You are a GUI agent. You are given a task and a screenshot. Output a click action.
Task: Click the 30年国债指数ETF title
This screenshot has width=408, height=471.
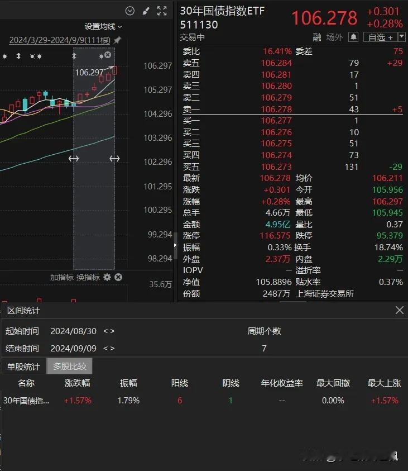pos(222,11)
